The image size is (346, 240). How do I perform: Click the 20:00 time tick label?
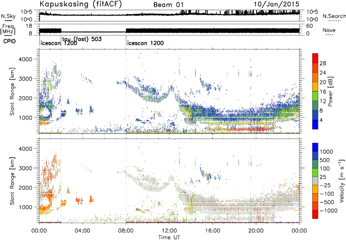(x=256, y=231)
